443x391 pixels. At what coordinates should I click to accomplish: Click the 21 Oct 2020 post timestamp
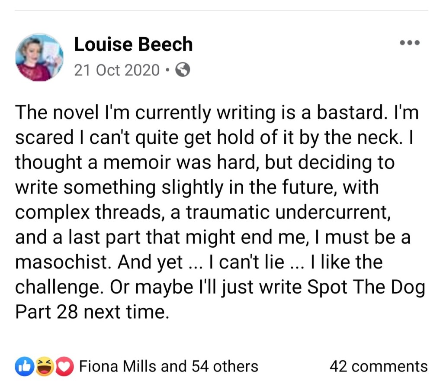(x=117, y=70)
